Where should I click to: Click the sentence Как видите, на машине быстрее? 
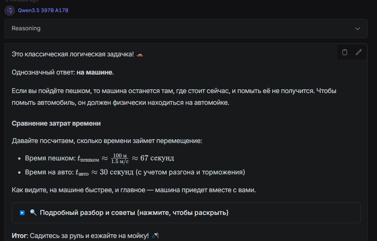click(x=134, y=190)
